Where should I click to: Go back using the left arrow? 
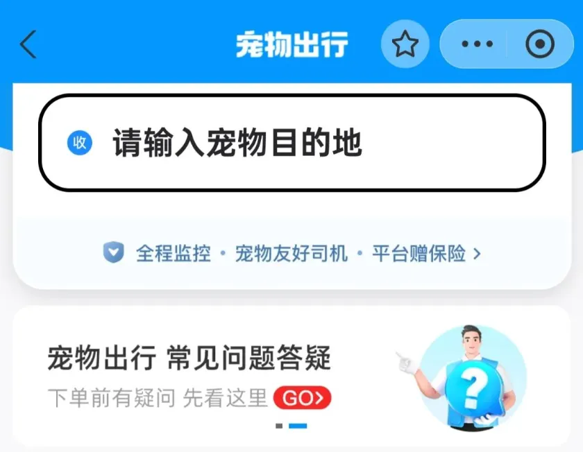[28, 44]
